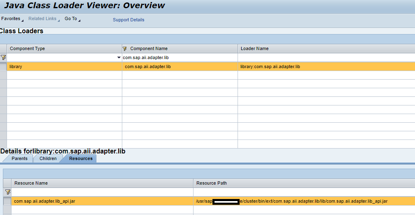
Task: Click the filter icon in Class Loaders filter row
Action: (3, 57)
